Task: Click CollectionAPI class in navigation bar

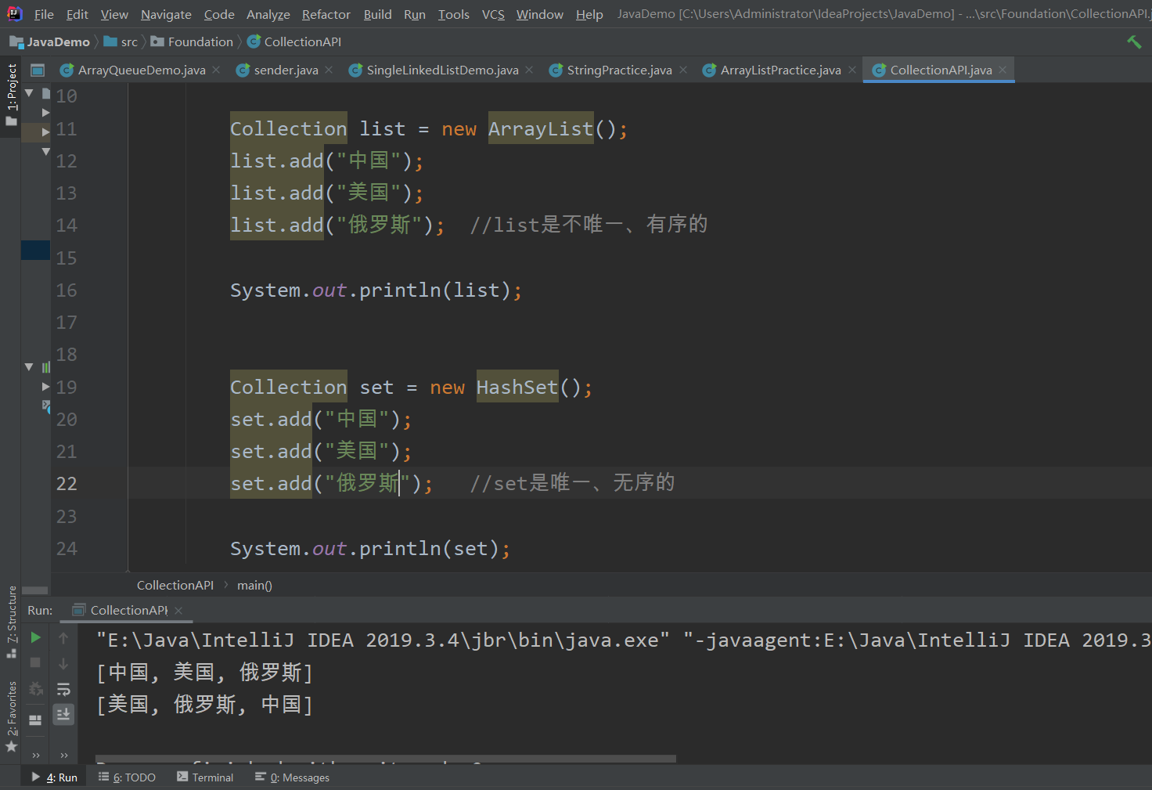Action: coord(294,41)
